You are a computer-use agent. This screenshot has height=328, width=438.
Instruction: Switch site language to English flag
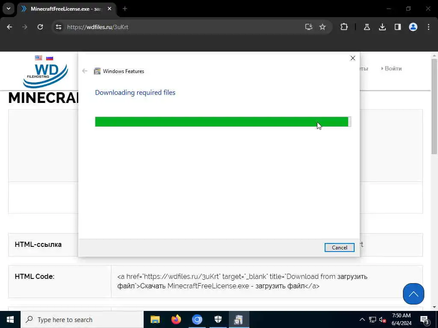pos(38,58)
